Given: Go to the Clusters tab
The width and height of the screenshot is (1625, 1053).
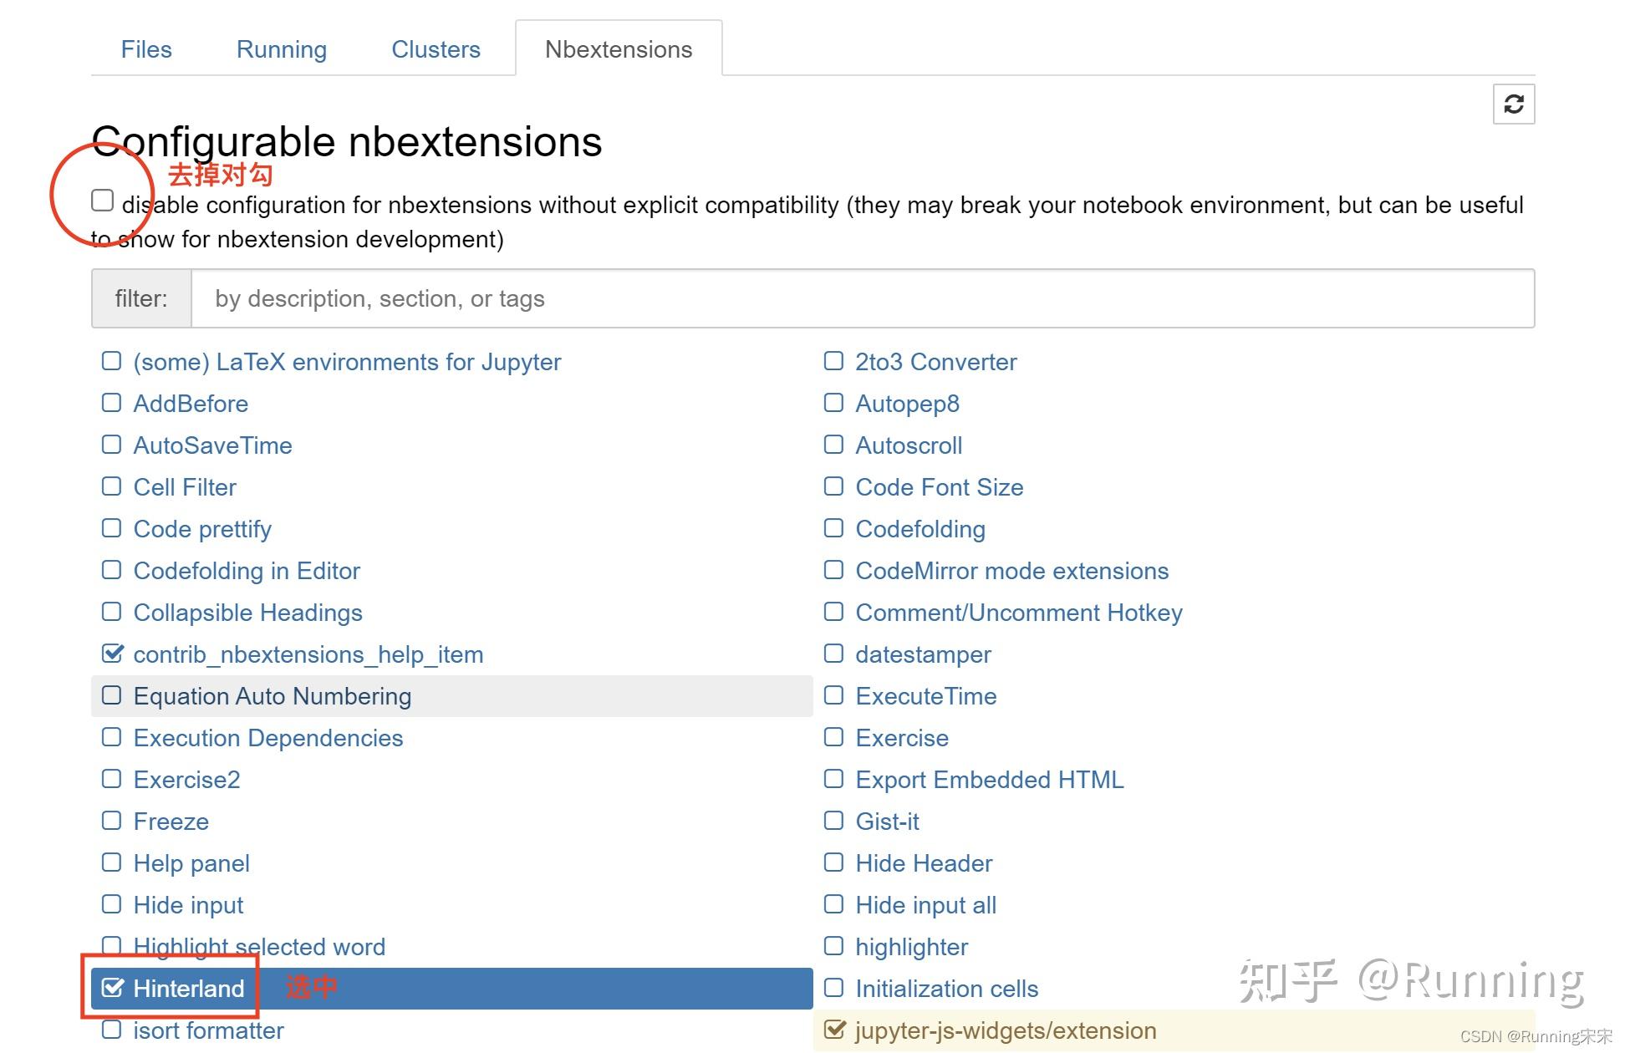Looking at the screenshot, I should (x=436, y=49).
